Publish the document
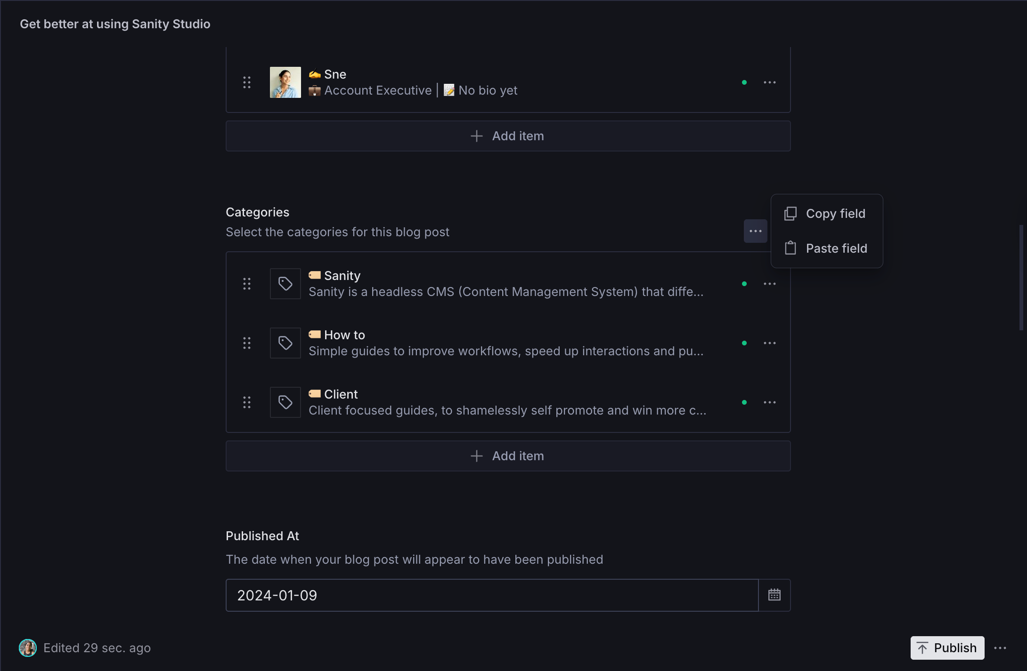Viewport: 1027px width, 671px height. pyautogui.click(x=947, y=648)
